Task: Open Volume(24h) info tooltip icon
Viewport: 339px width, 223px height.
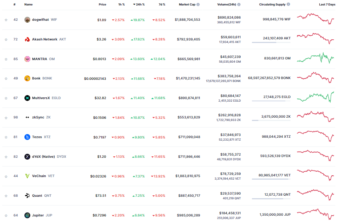Action: (x=239, y=4)
